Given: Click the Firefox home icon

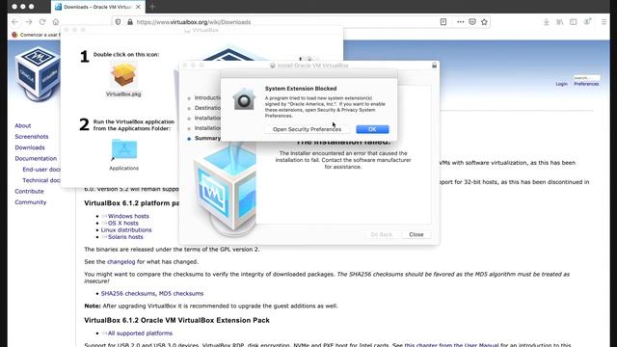Looking at the screenshot, I should tap(56, 22).
